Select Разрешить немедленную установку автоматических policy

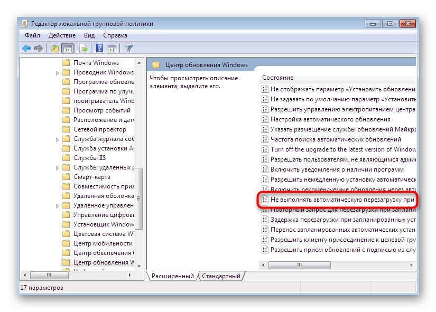coord(343,179)
